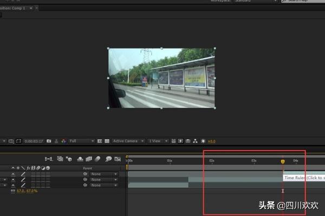Toggle shy switch on the first layer
This screenshot has width=325, height=216.
13,174
